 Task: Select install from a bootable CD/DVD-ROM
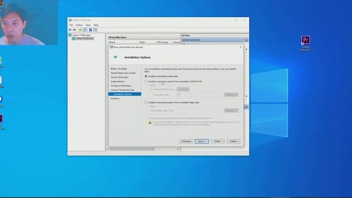146,81
